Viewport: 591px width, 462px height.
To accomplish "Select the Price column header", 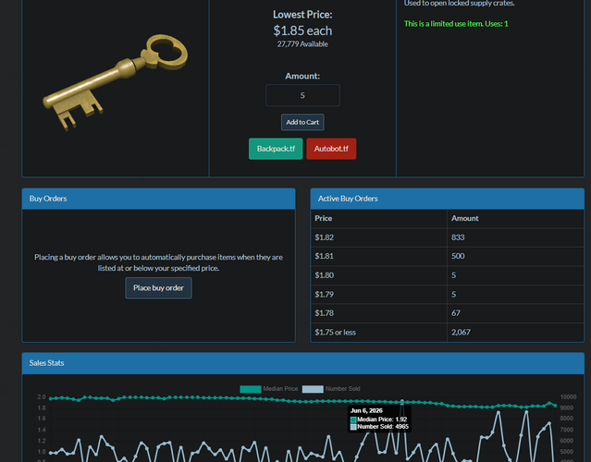I will pos(379,218).
